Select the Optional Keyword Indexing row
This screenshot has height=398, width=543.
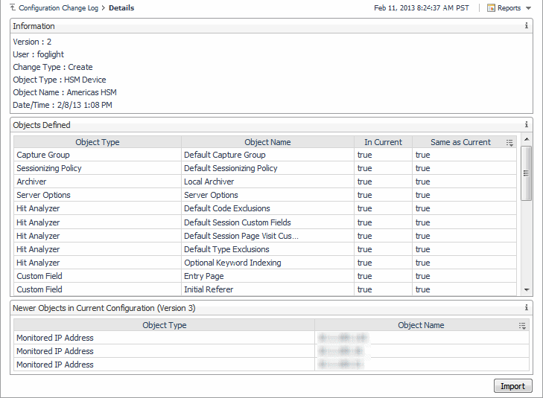point(265,263)
